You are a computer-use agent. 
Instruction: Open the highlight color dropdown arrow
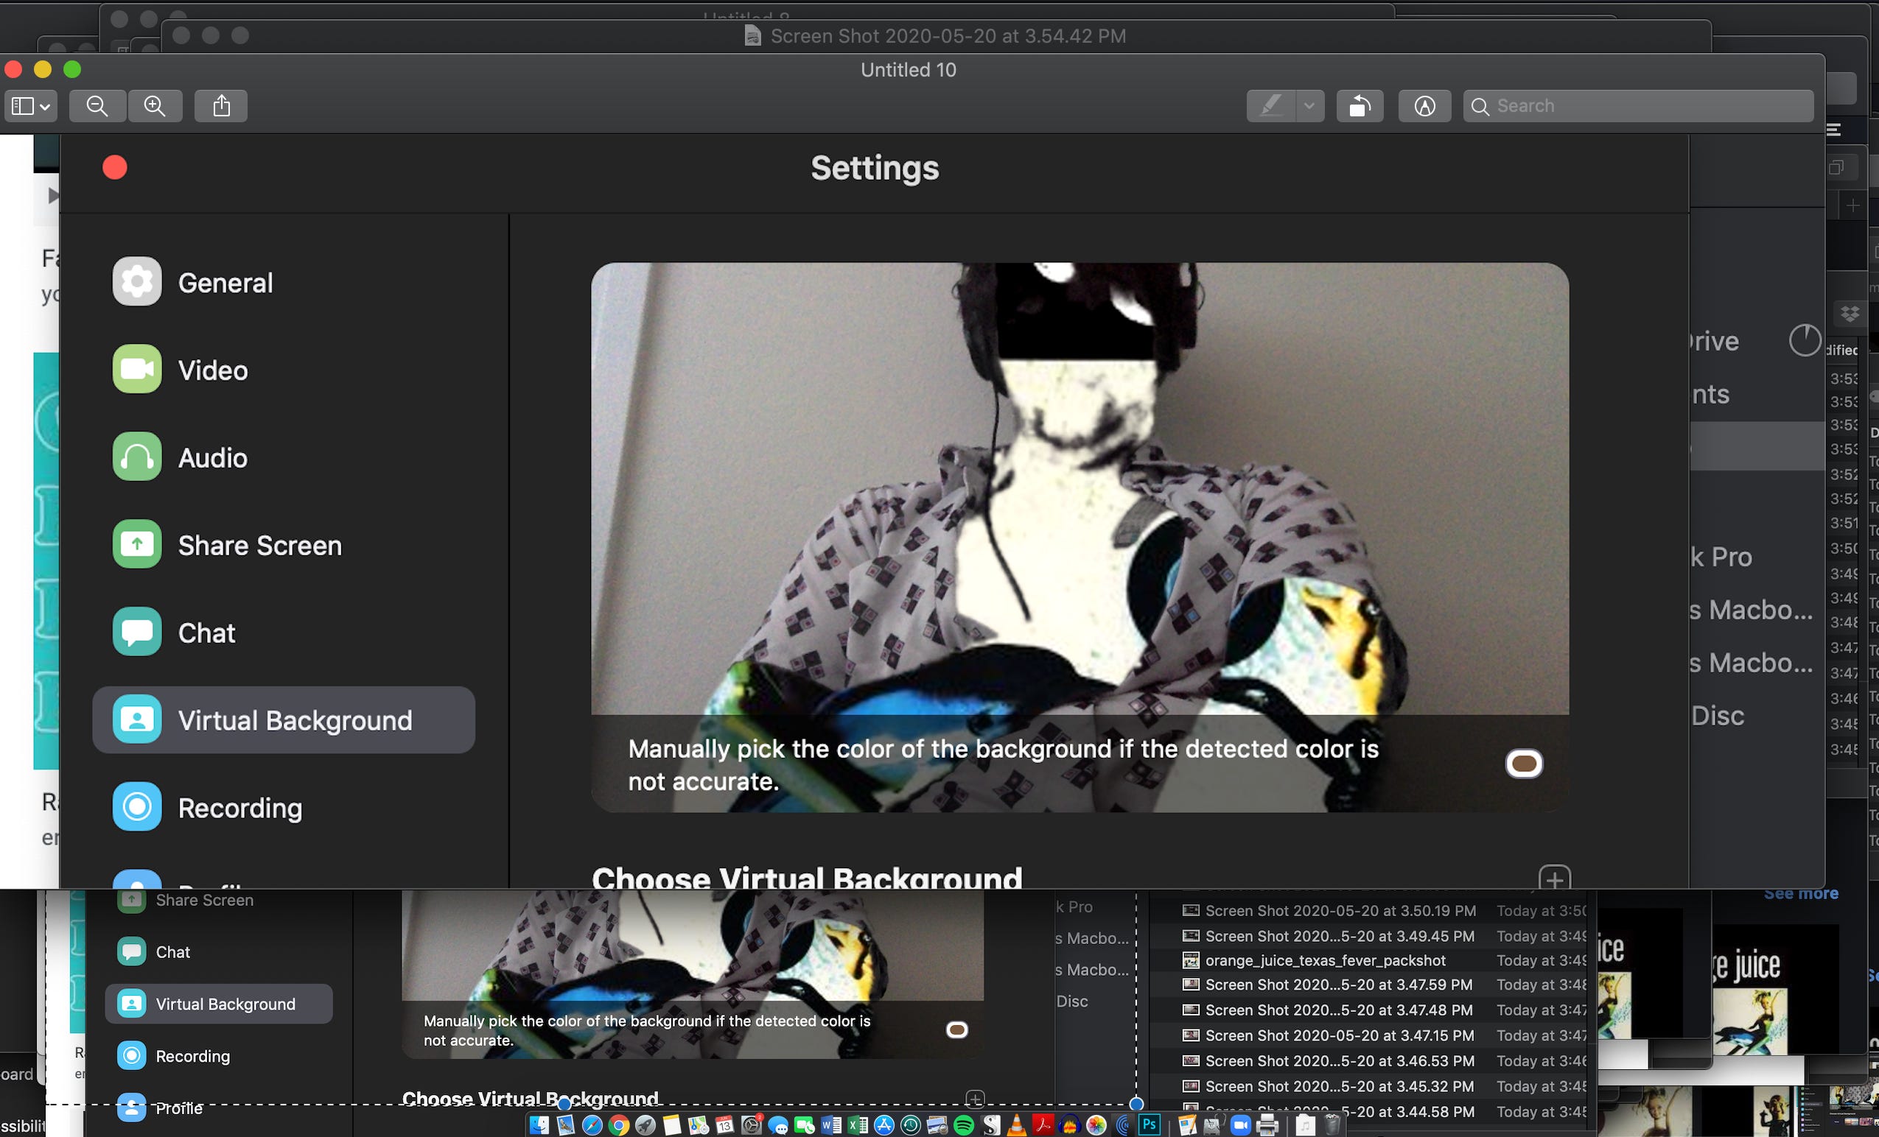(1309, 106)
